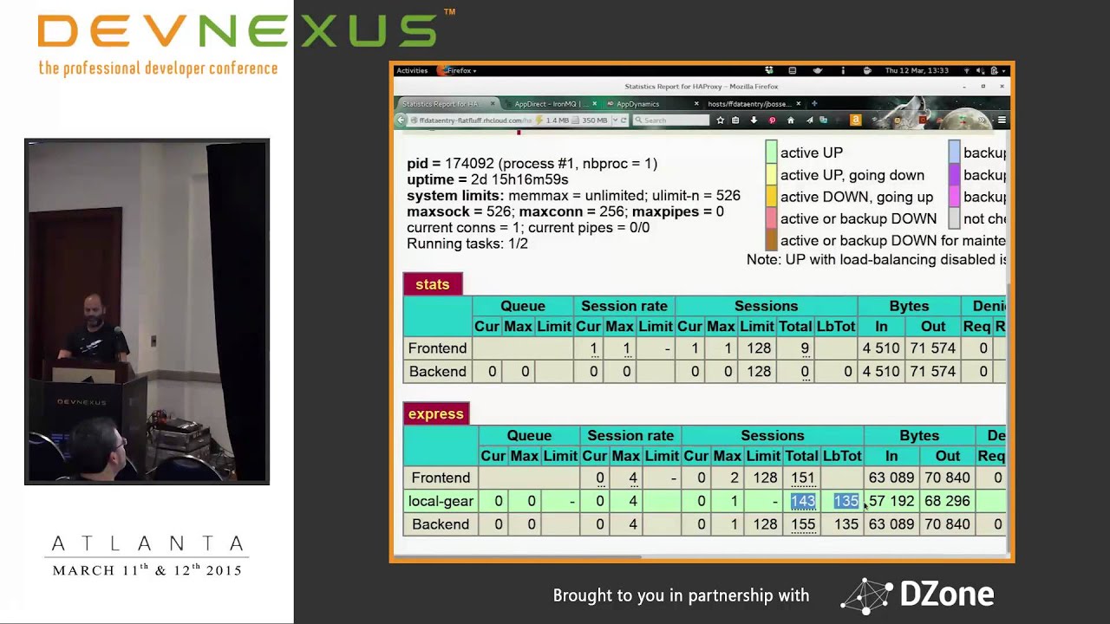Click the teapot icon in top bar
Screen dimensions: 1110x624
(x=818, y=70)
